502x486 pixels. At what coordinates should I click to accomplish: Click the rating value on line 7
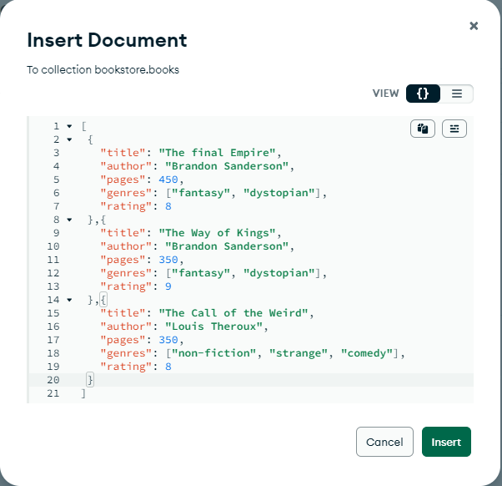click(x=168, y=206)
